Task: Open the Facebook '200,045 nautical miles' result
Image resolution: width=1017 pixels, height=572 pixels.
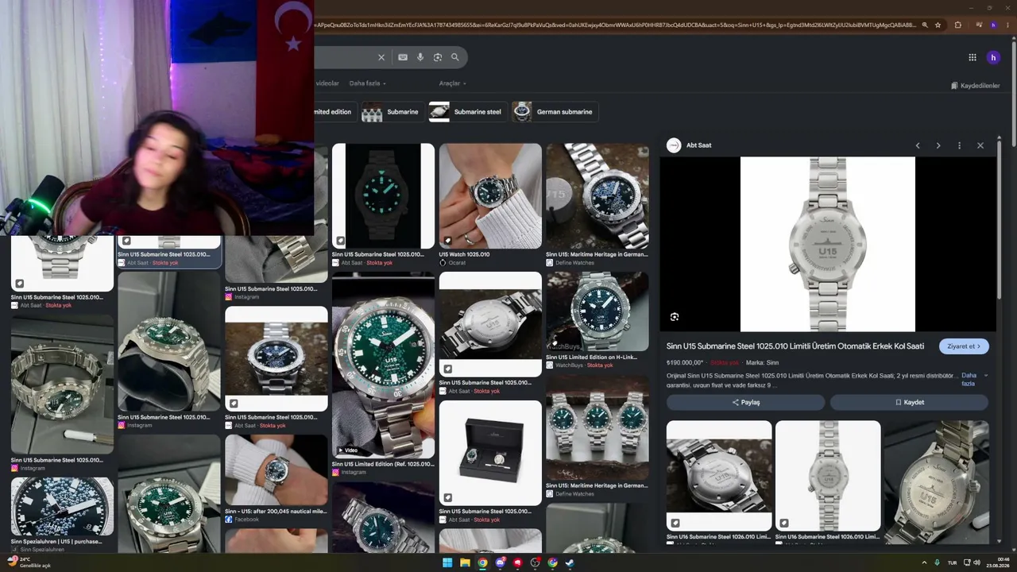Action: pyautogui.click(x=276, y=470)
